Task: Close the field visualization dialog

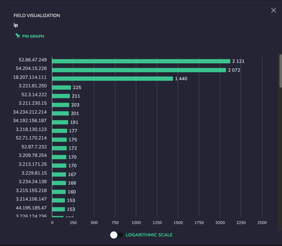Action: tap(273, 10)
